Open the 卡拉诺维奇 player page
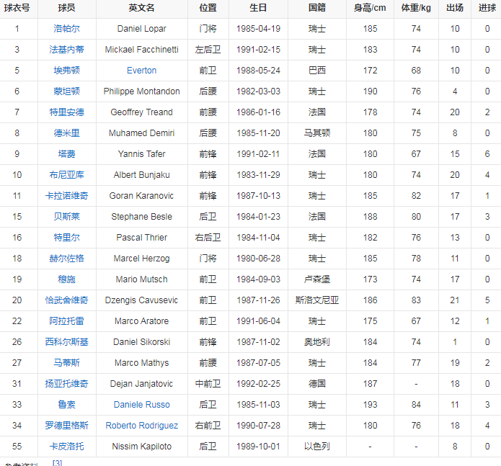 coord(66,196)
